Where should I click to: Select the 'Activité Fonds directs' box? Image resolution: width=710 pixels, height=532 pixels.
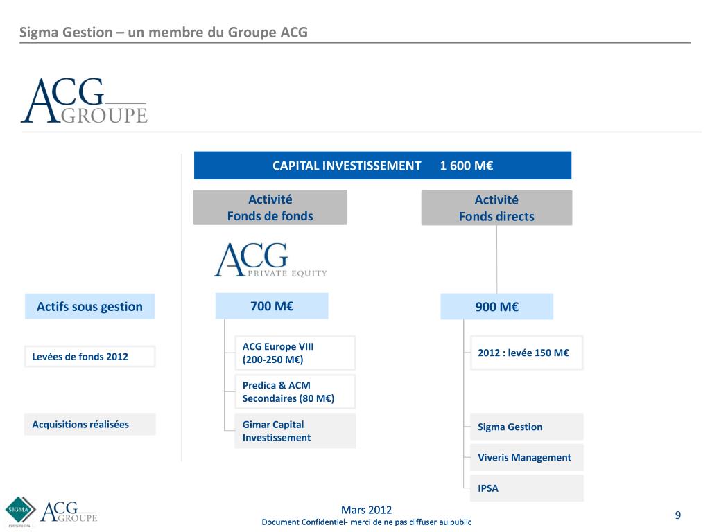(x=496, y=208)
